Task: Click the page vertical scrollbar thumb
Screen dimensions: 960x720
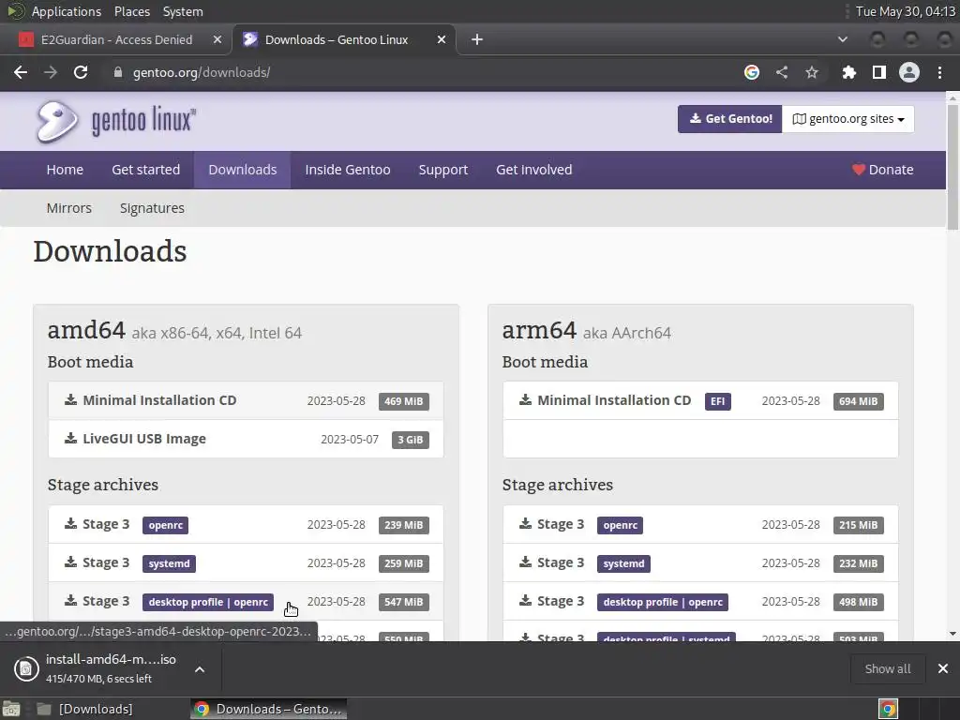Action: (x=952, y=167)
